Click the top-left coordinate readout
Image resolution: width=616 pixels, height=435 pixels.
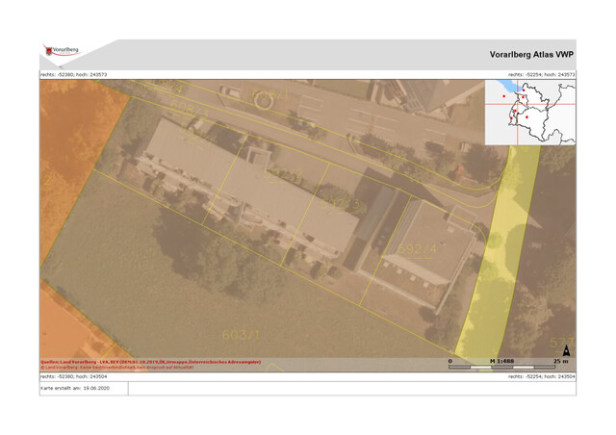click(73, 74)
